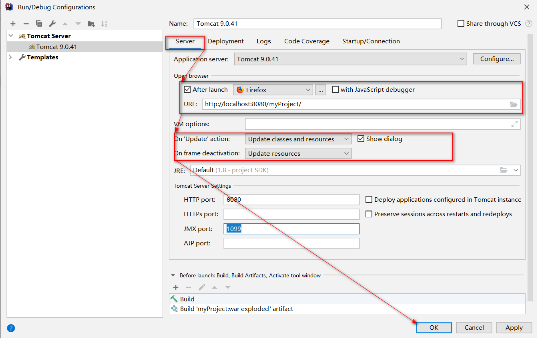Image resolution: width=537 pixels, height=340 pixels.
Task: Browse for JRE folder
Action: point(503,170)
